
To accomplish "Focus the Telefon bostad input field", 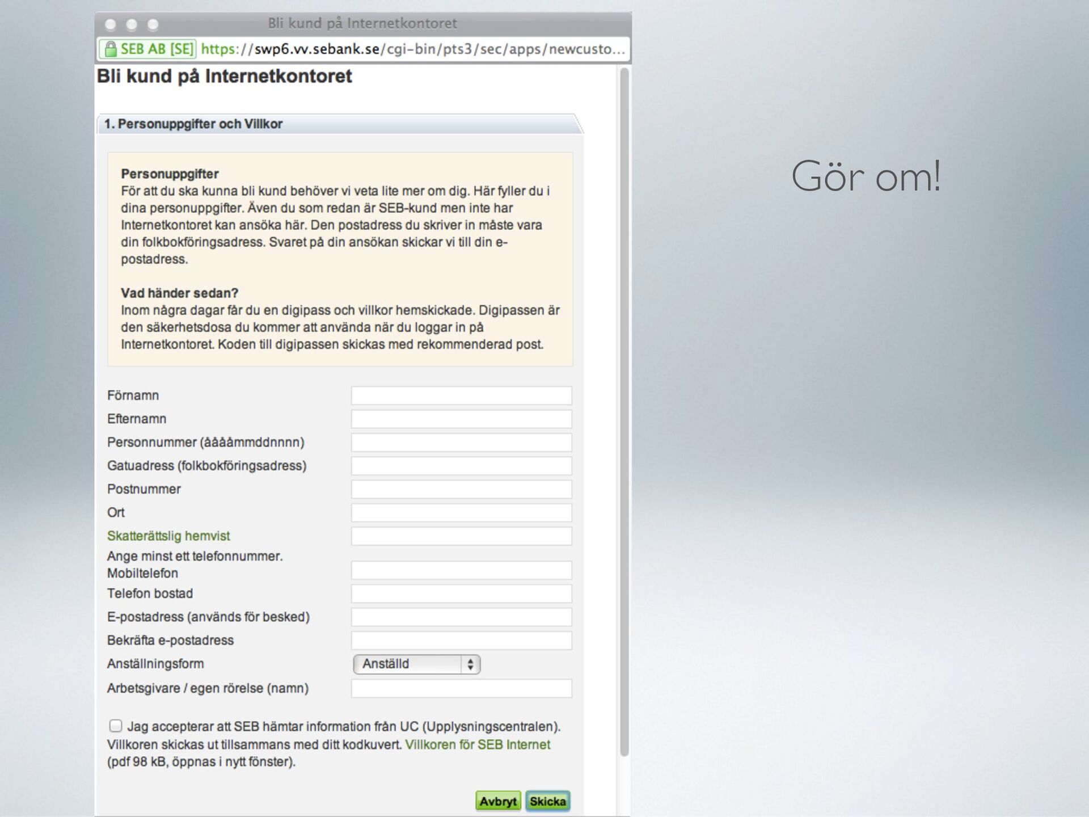I will (461, 593).
